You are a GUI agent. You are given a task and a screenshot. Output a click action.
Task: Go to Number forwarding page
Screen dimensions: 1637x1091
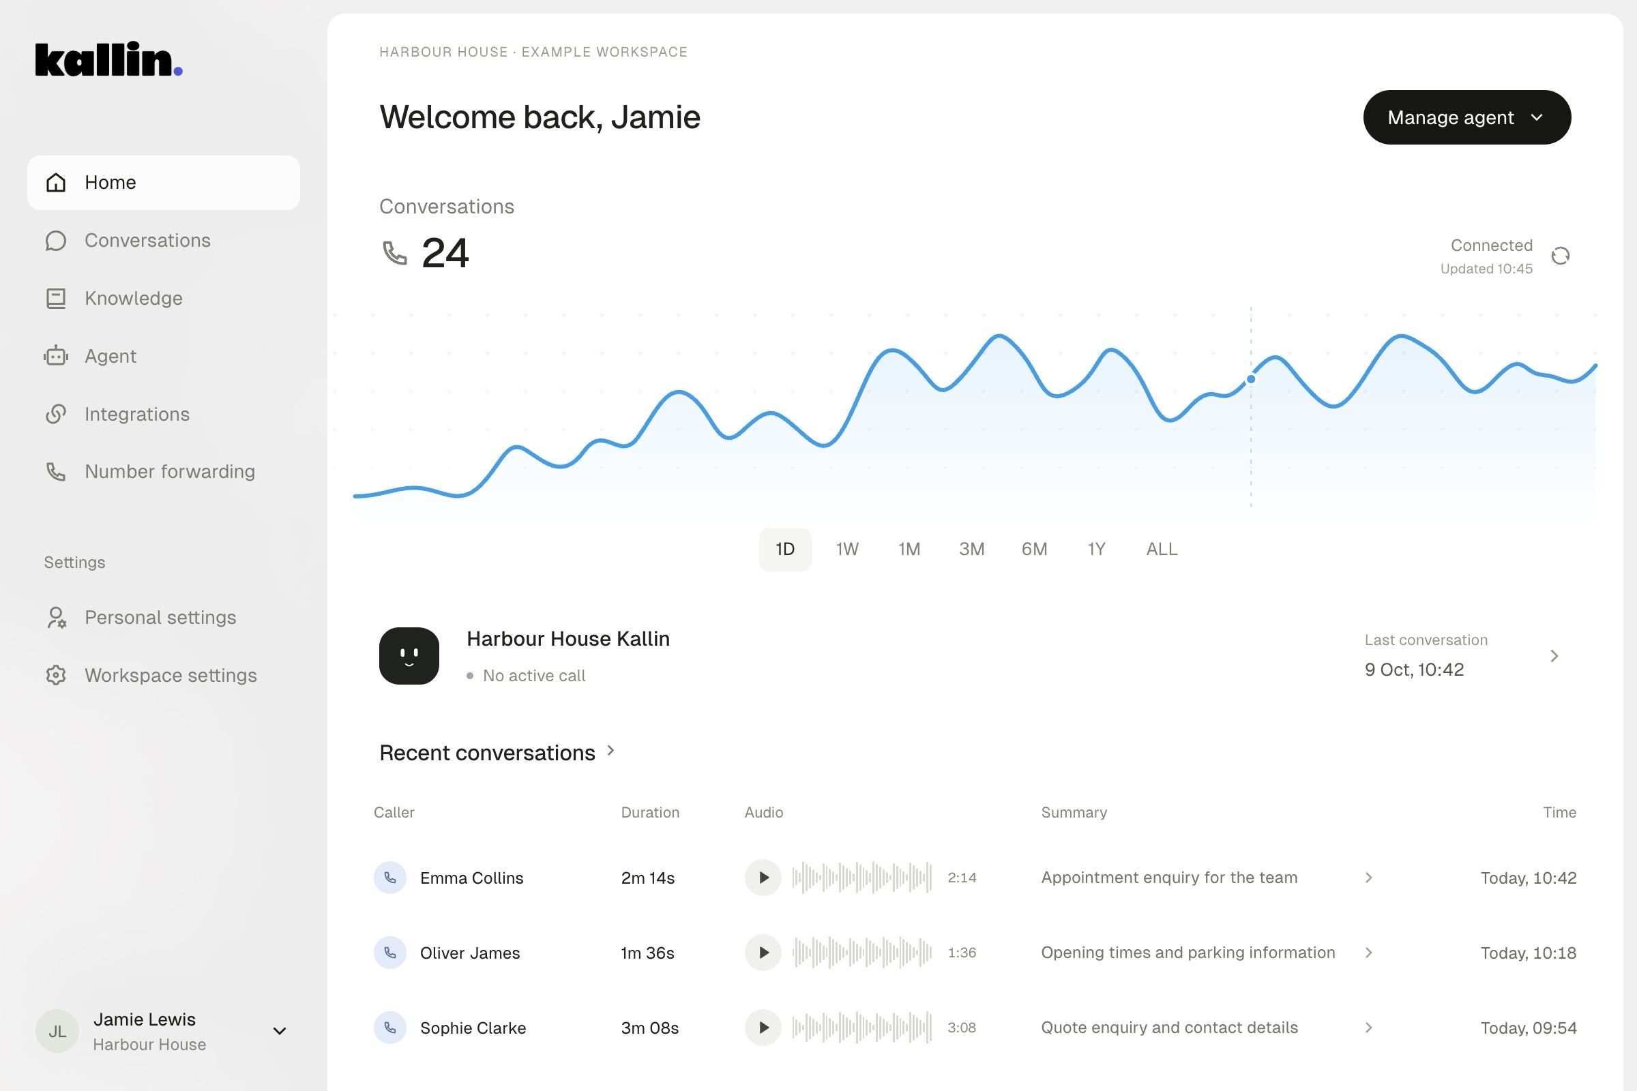164,472
